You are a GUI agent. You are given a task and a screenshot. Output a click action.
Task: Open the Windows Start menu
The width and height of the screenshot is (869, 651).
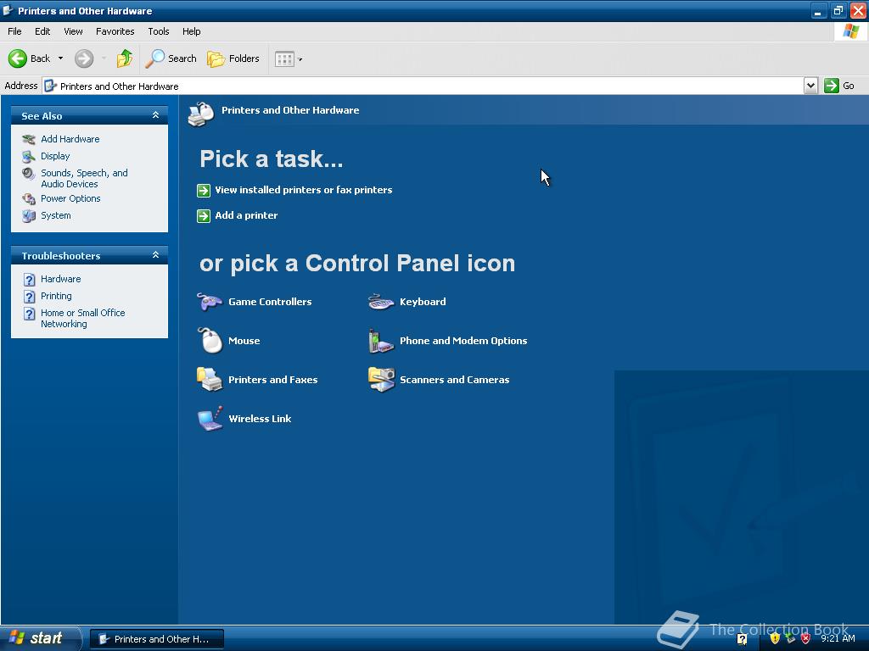(40, 638)
